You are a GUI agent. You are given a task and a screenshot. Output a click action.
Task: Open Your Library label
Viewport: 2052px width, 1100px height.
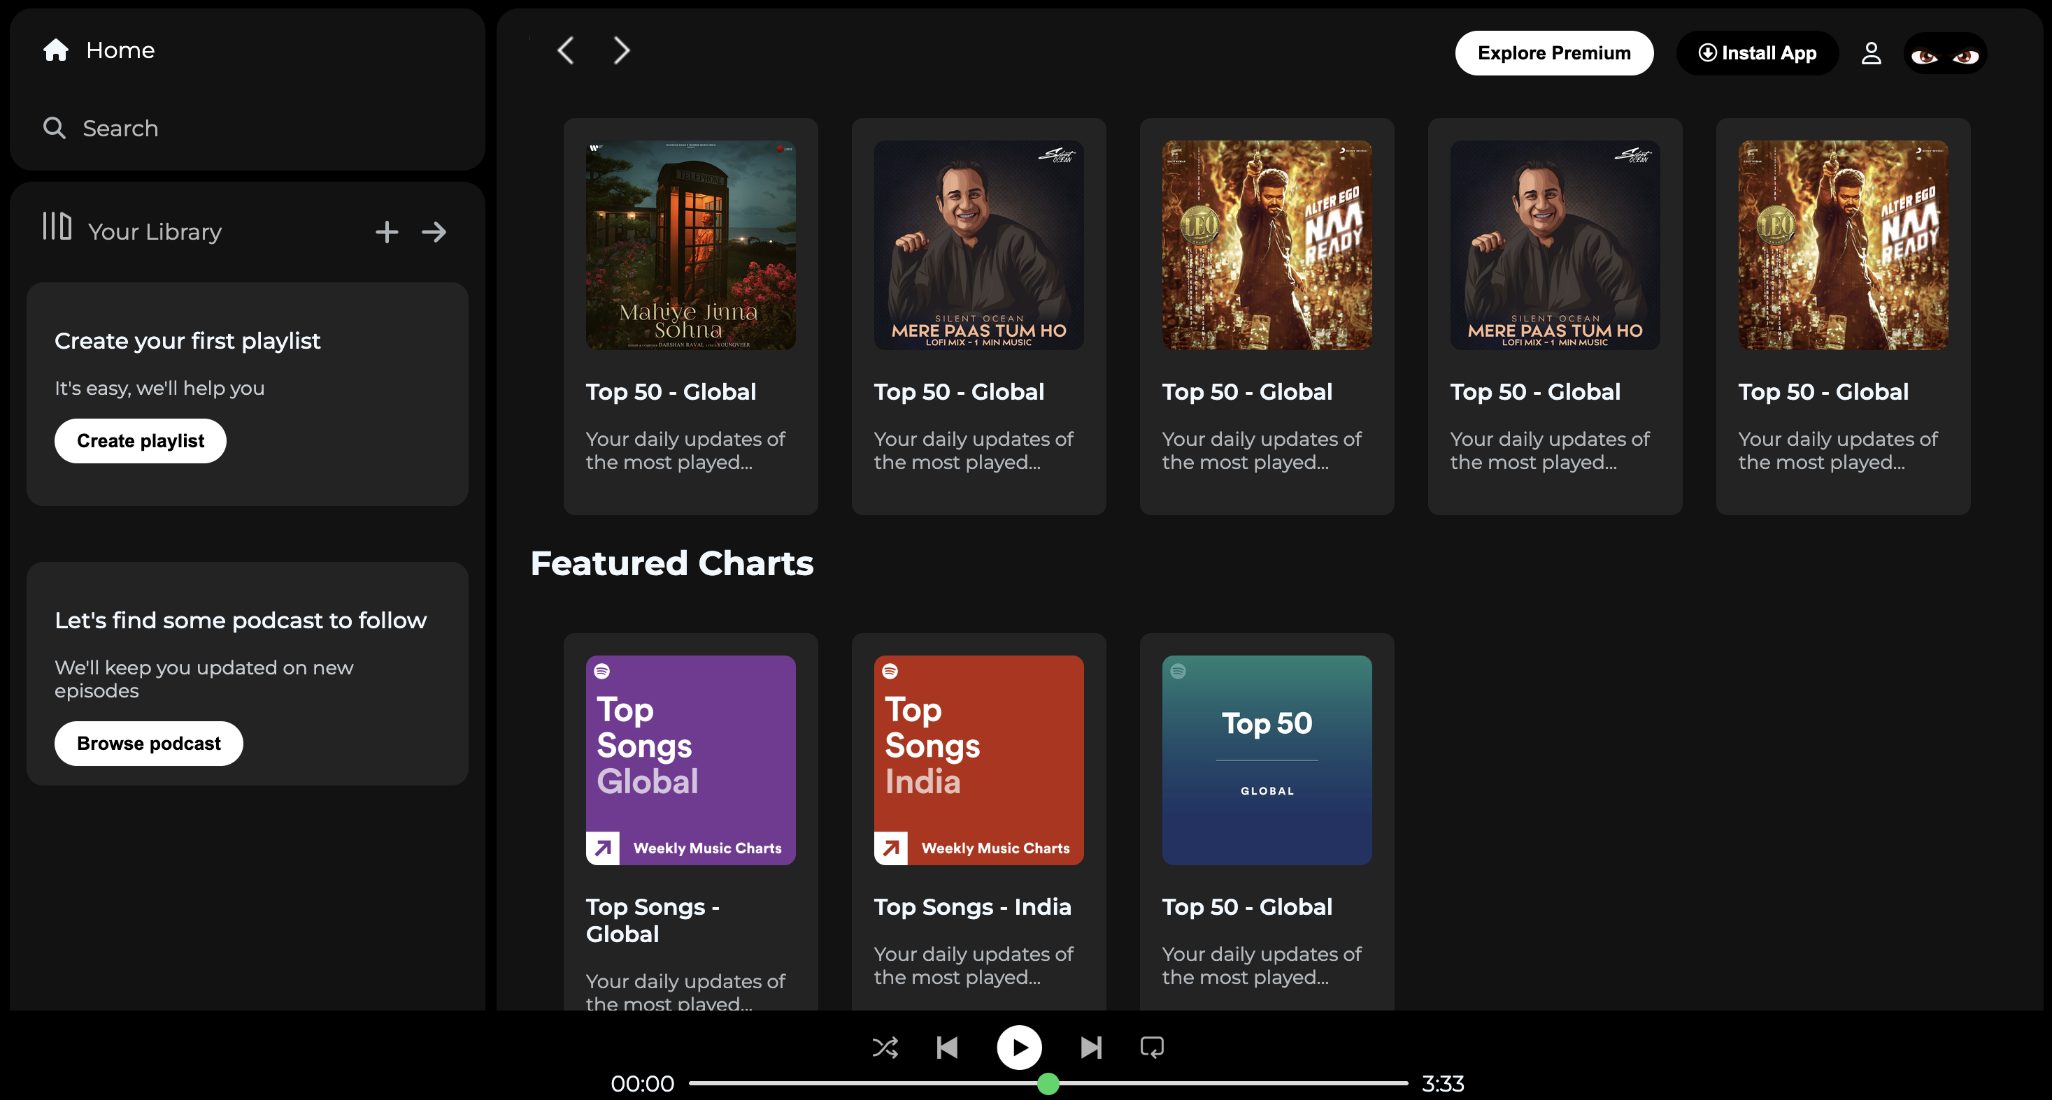click(155, 231)
